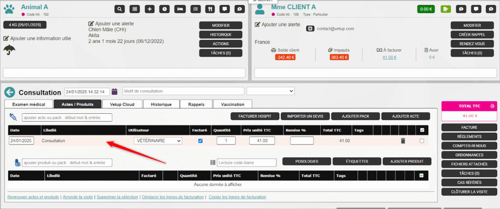This screenshot has width=500, height=209.
Task: Click the fork and knife feeding icon
Action: click(x=209, y=9)
